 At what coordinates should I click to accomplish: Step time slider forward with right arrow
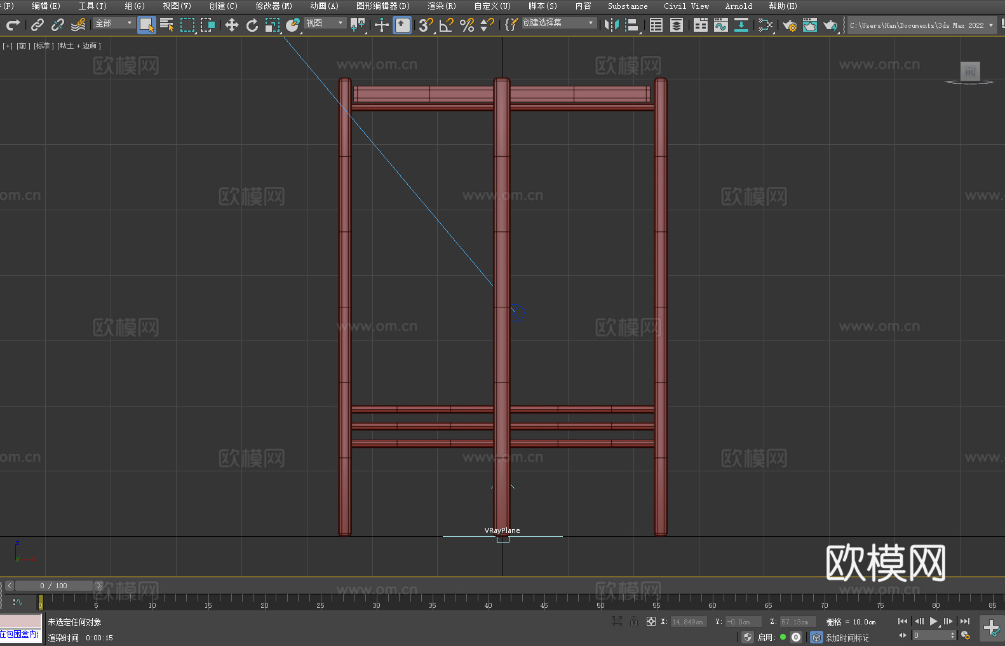coord(98,586)
